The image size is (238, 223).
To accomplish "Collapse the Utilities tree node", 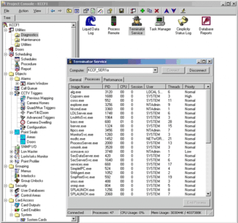I will click(x=5, y=30).
